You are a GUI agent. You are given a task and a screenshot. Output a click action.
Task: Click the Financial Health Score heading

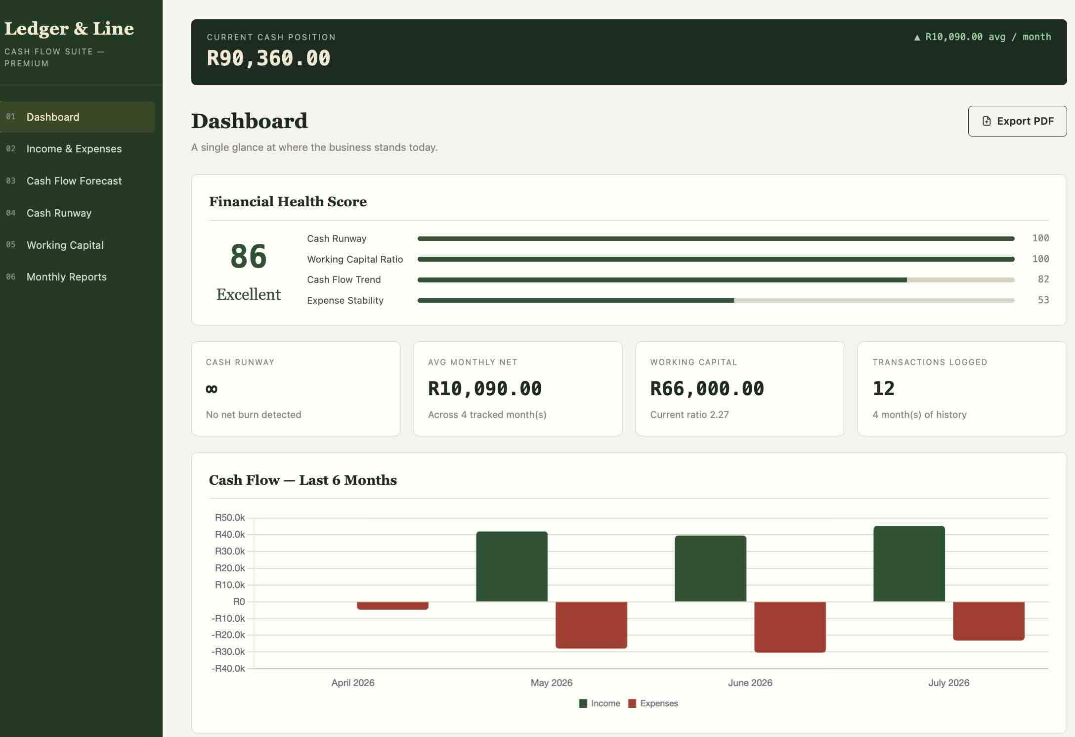[288, 202]
